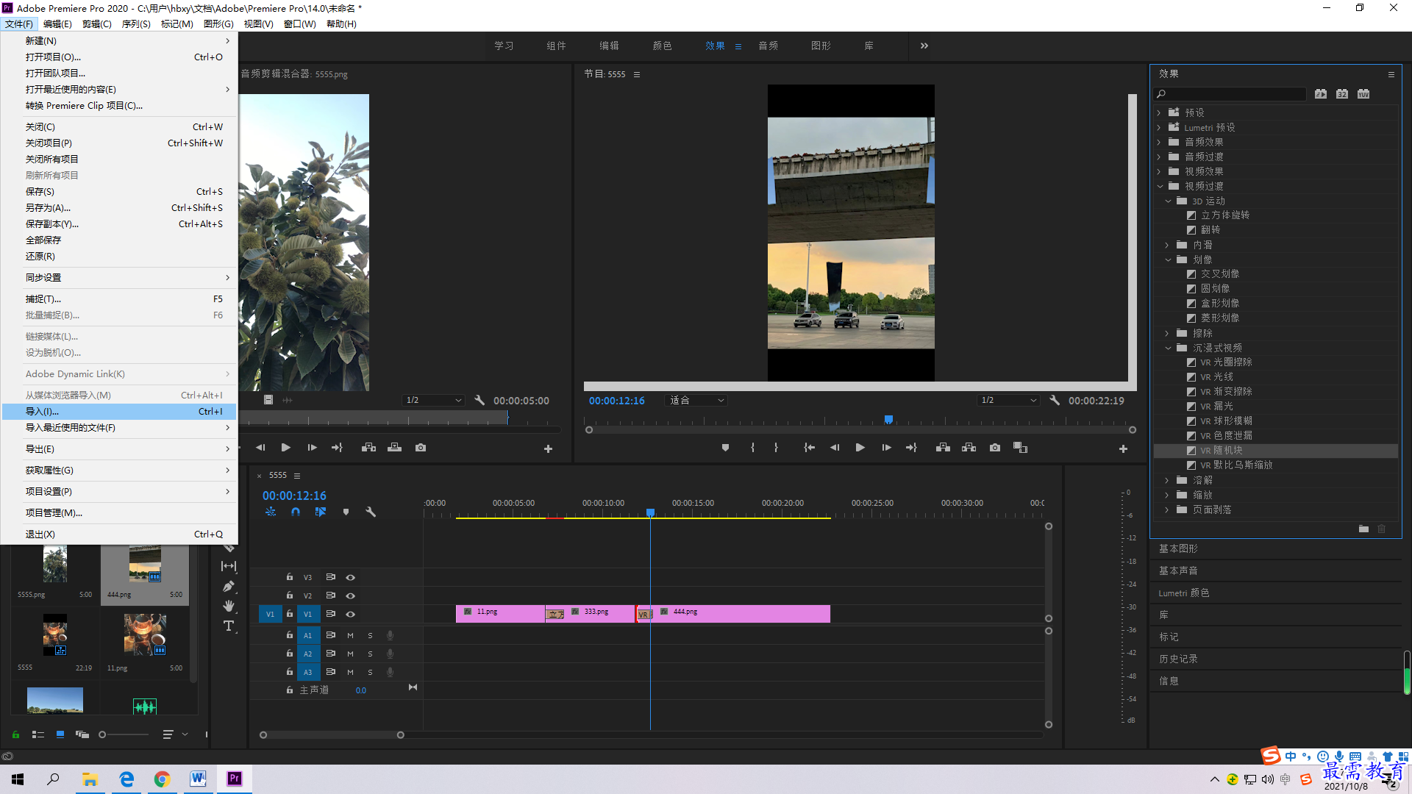Open source monitor resolution 1/2 dropdown

point(433,400)
